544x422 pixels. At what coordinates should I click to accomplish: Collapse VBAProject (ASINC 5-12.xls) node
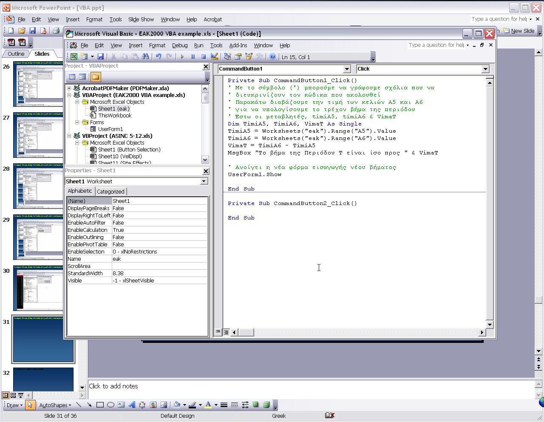[x=69, y=136]
